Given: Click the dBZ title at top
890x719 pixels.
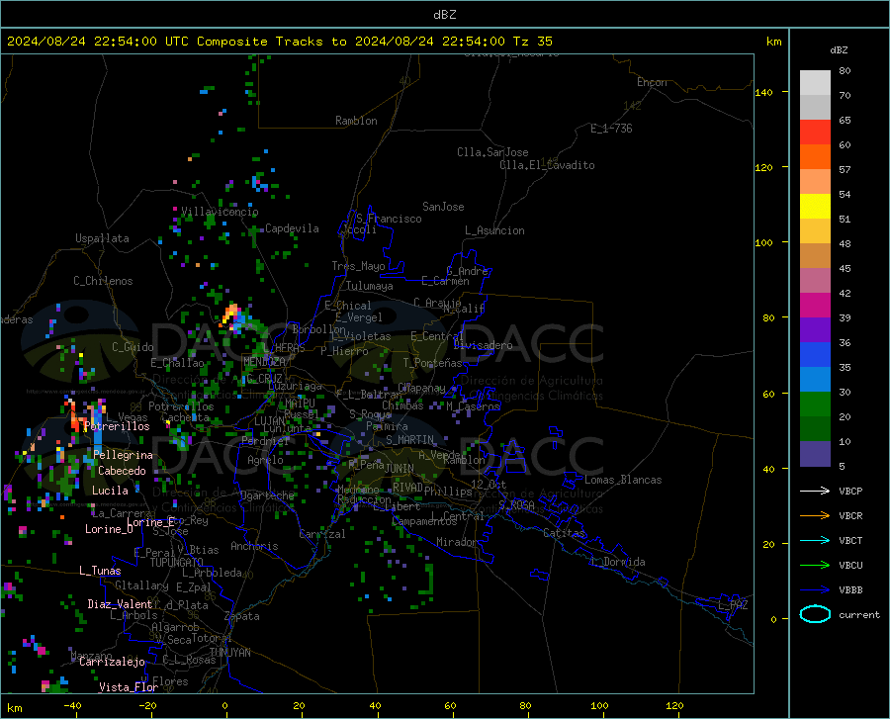Looking at the screenshot, I should pos(445,14).
